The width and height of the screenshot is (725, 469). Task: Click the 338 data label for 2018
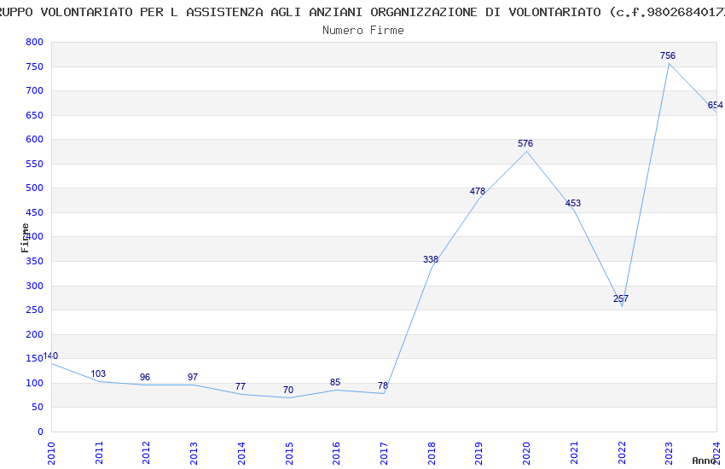pos(431,260)
